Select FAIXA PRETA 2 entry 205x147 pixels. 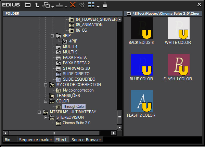click(76, 63)
